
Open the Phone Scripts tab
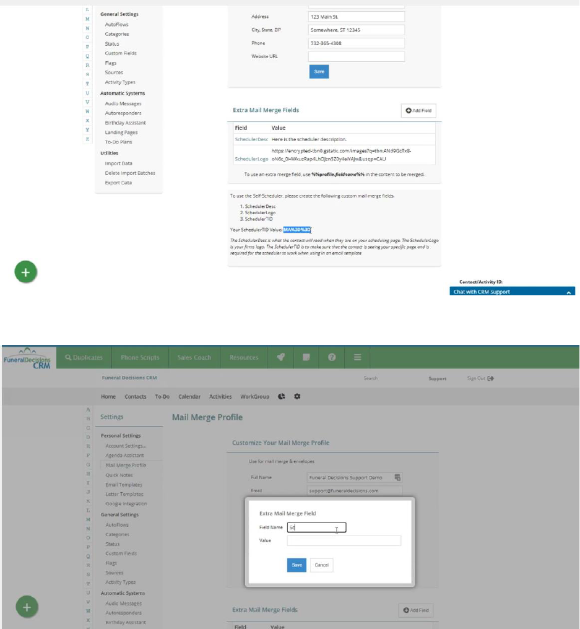click(140, 357)
